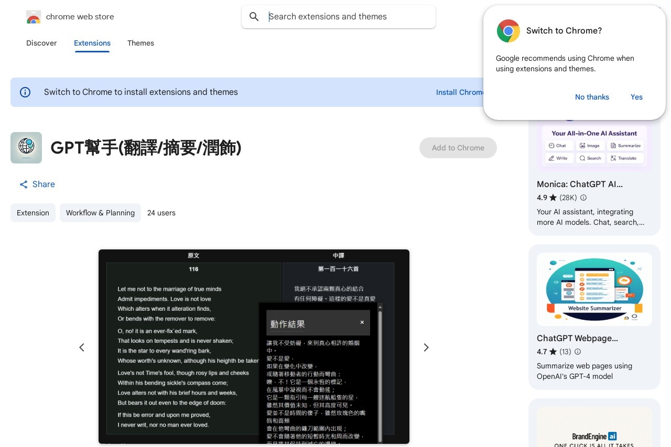Click the Add to Chrome button
The width and height of the screenshot is (671, 447).
(458, 148)
